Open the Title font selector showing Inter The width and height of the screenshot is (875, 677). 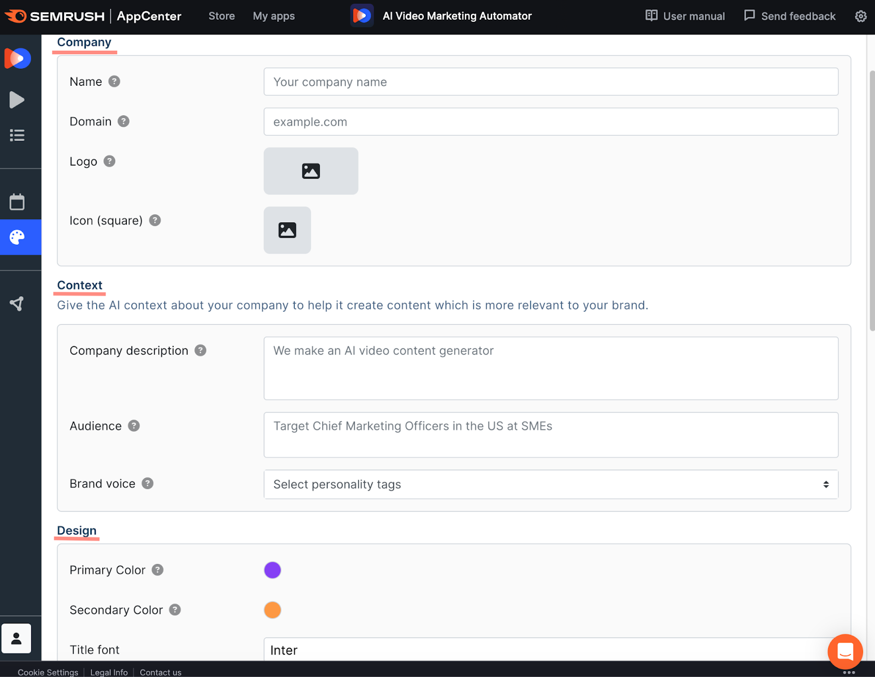tap(551, 650)
